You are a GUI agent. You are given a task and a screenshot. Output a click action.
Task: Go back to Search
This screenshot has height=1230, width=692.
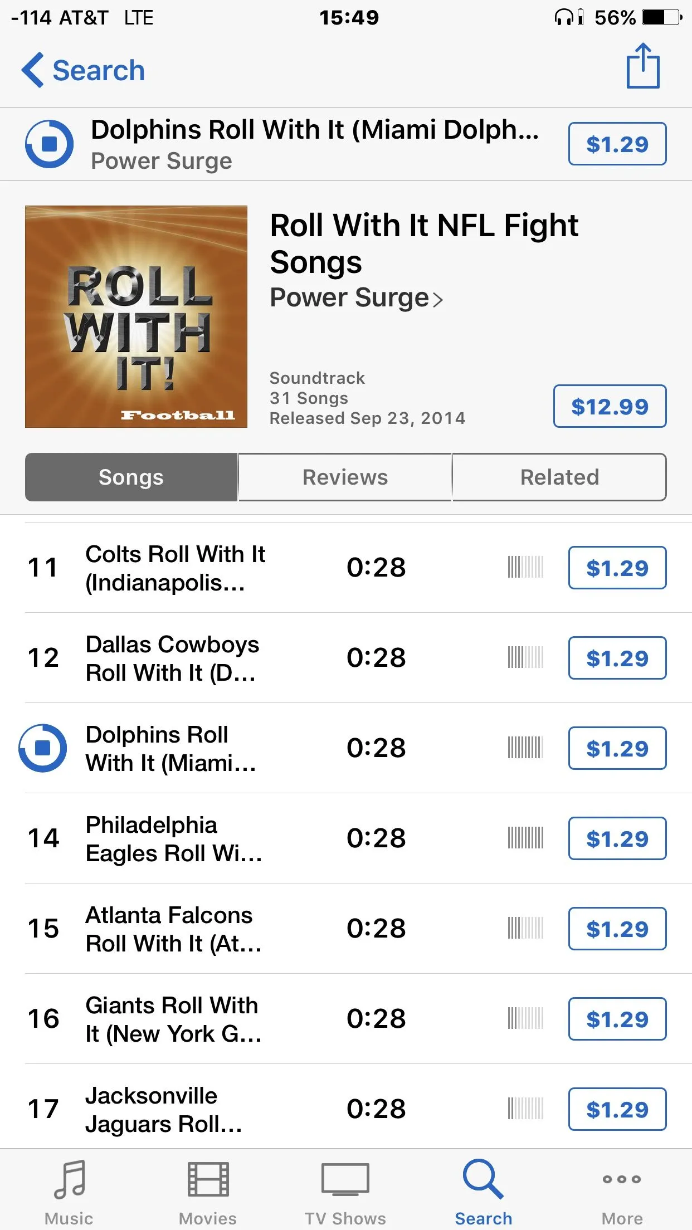83,70
